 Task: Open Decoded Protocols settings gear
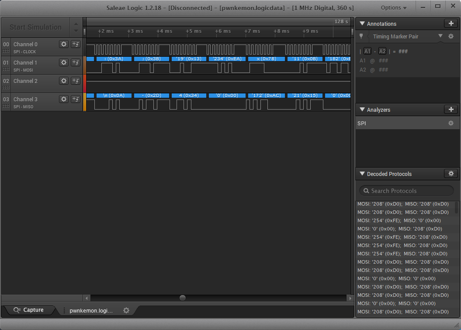(x=451, y=174)
